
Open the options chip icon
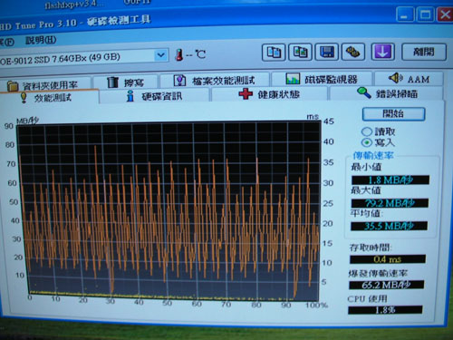coord(353,52)
